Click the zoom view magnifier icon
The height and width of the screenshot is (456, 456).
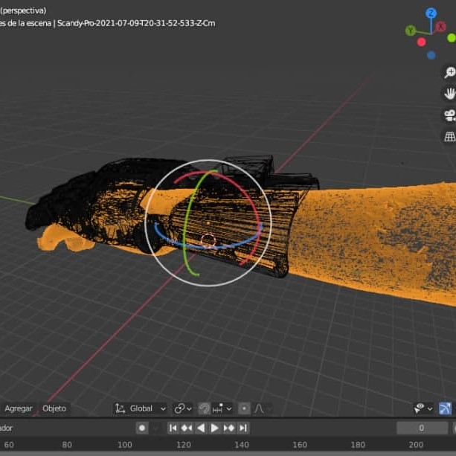(449, 72)
